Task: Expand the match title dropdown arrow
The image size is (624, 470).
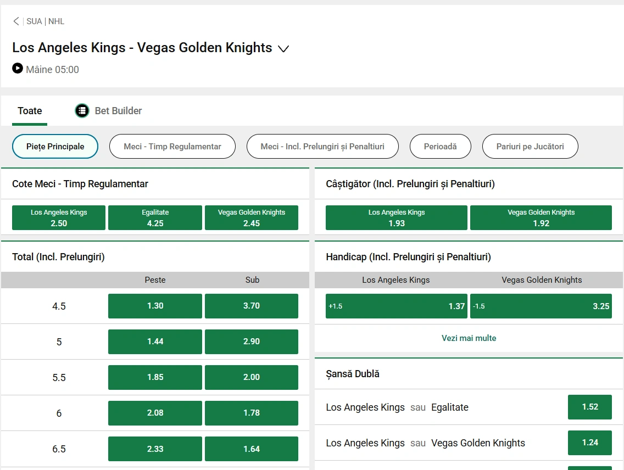Action: [283, 49]
